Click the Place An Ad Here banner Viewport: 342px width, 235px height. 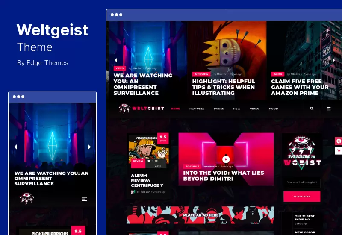pos(200,215)
